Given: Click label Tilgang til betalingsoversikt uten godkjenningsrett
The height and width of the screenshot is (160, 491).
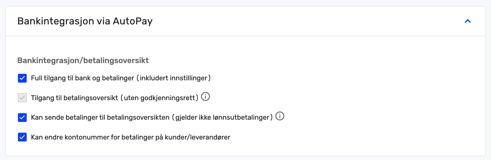Looking at the screenshot, I should point(115,98).
